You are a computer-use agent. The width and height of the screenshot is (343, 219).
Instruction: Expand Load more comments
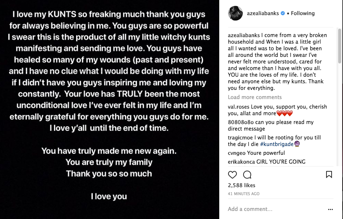(x=254, y=97)
